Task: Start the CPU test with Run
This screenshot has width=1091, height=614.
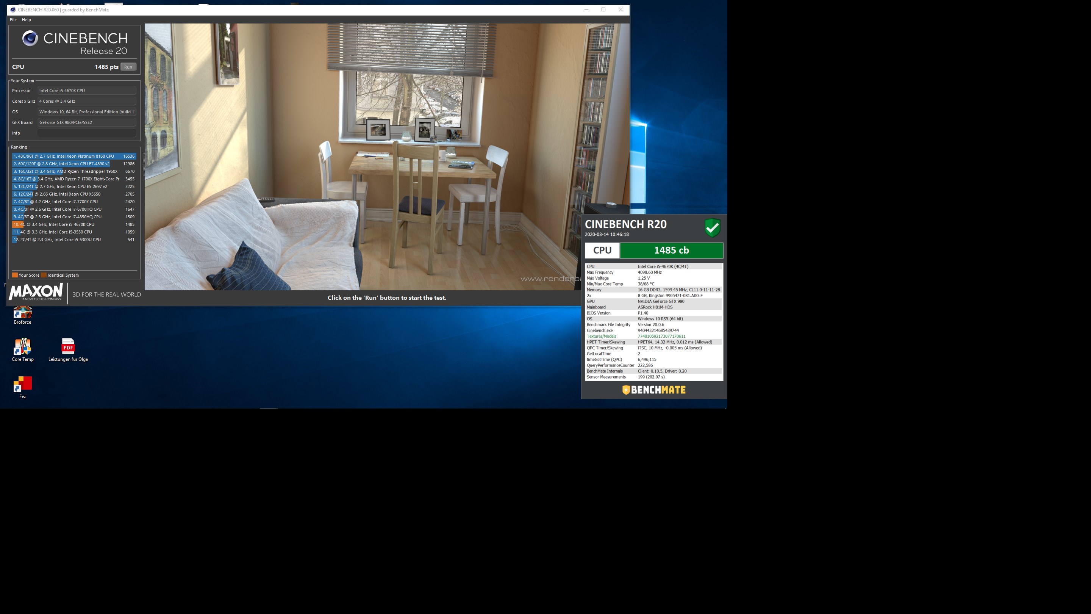Action: pyautogui.click(x=128, y=67)
